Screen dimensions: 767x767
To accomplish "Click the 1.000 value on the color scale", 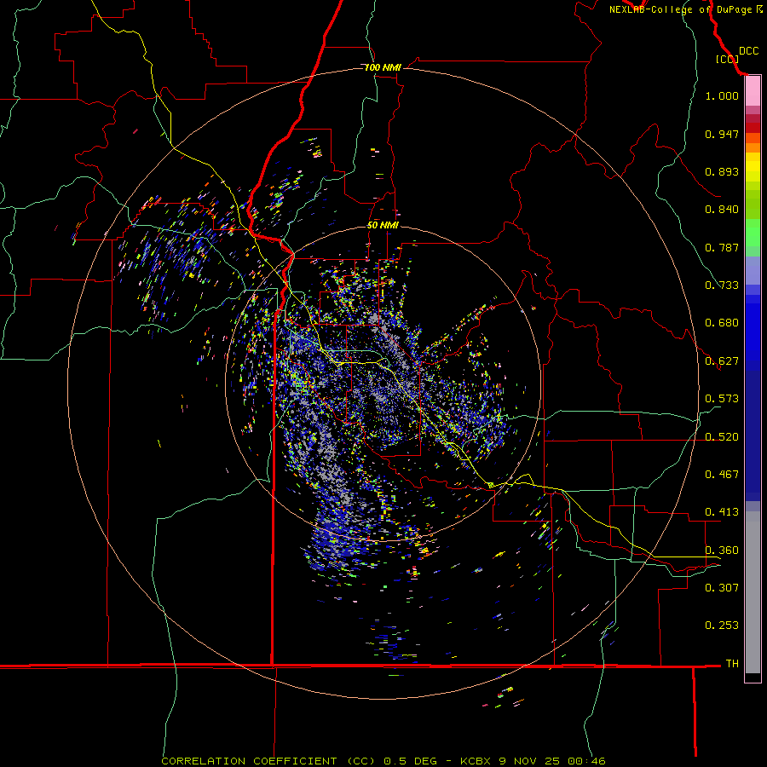I will (x=722, y=95).
